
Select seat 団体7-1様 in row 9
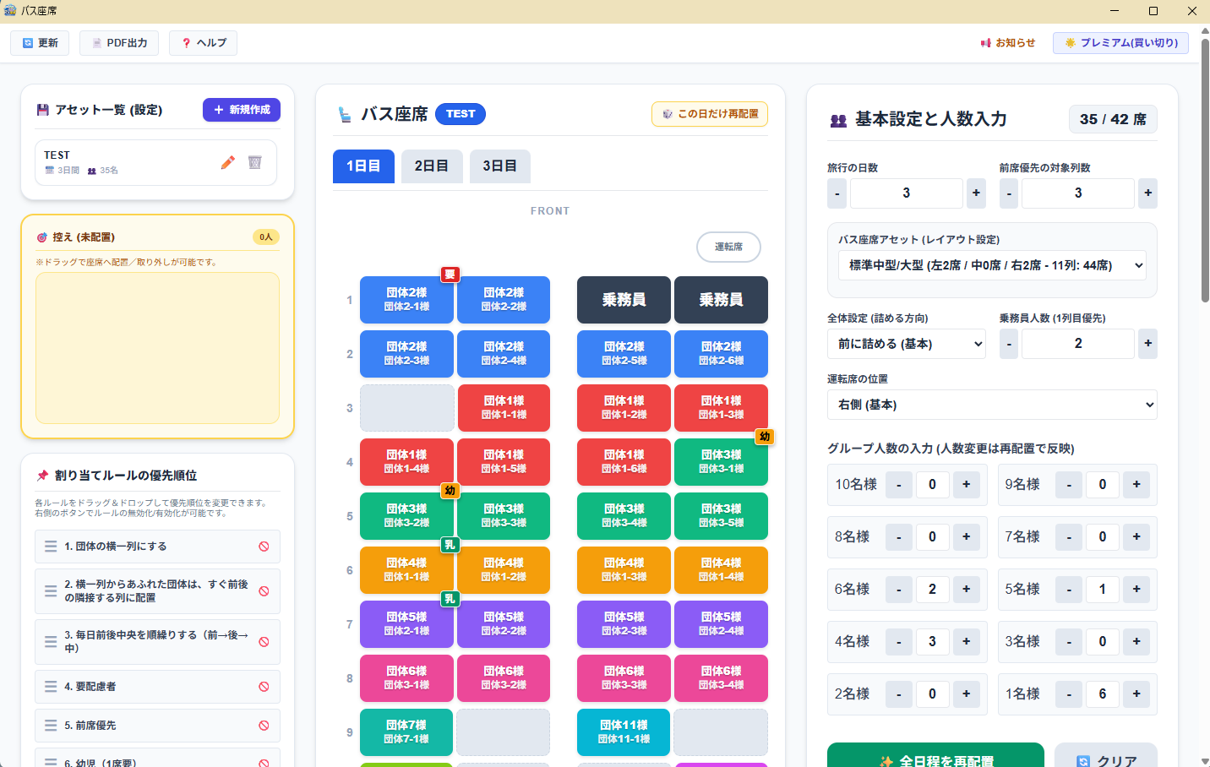click(x=406, y=732)
